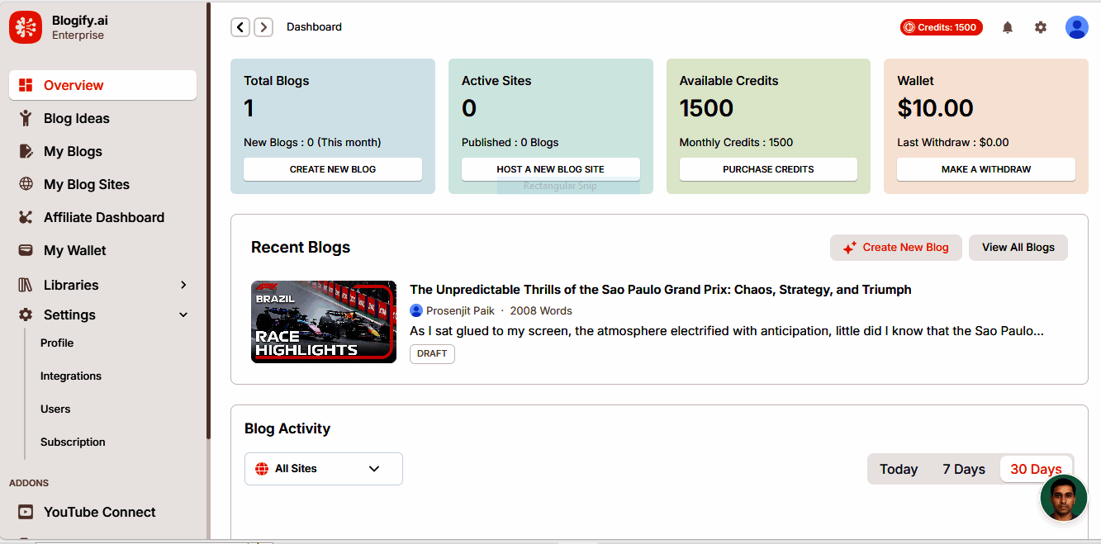Image resolution: width=1101 pixels, height=544 pixels.
Task: Select the Blog Ideas sidebar icon
Action: 26,118
